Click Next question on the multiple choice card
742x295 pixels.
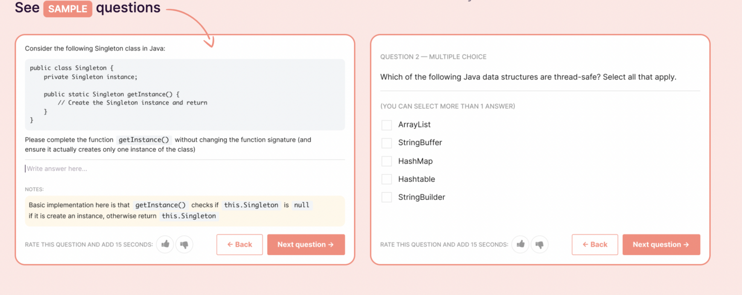(661, 244)
